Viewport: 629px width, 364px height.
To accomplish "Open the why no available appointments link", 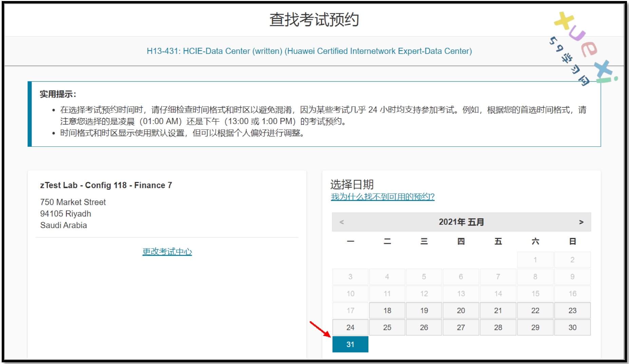I will coord(382,197).
